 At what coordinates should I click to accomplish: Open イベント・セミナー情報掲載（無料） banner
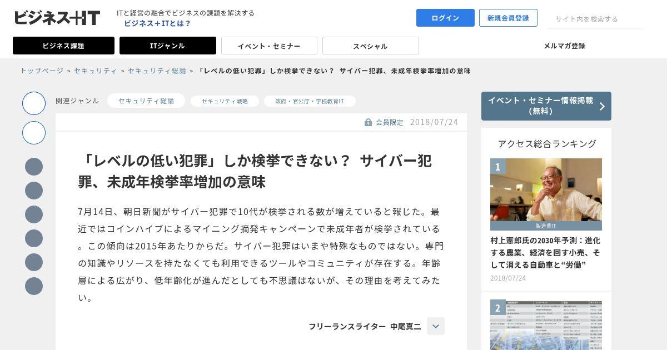point(546,106)
